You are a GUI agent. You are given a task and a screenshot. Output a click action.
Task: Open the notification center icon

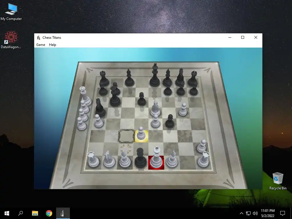pyautogui.click(x=283, y=213)
